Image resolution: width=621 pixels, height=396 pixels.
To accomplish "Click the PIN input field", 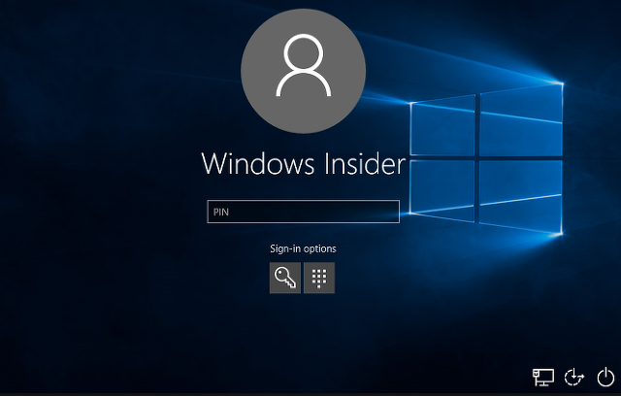I will pos(304,212).
